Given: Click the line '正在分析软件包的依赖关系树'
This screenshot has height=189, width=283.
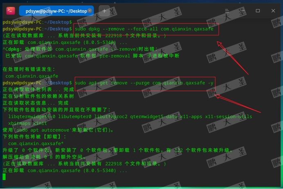Looking at the screenshot, I should coord(38,96).
